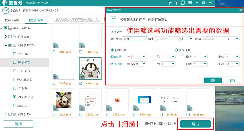
Task: Tick the 2183.png checkbox
Action: click(x=81, y=52)
